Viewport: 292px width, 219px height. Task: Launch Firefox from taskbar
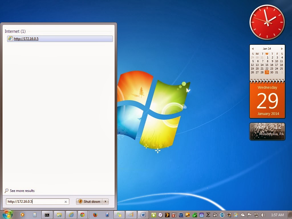pyautogui.click(x=95, y=215)
